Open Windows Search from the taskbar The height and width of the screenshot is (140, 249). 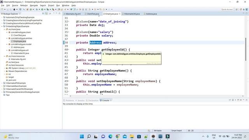[89, 136]
